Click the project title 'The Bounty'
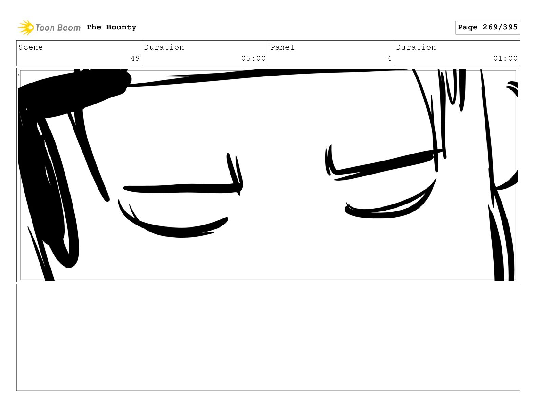 [111, 27]
